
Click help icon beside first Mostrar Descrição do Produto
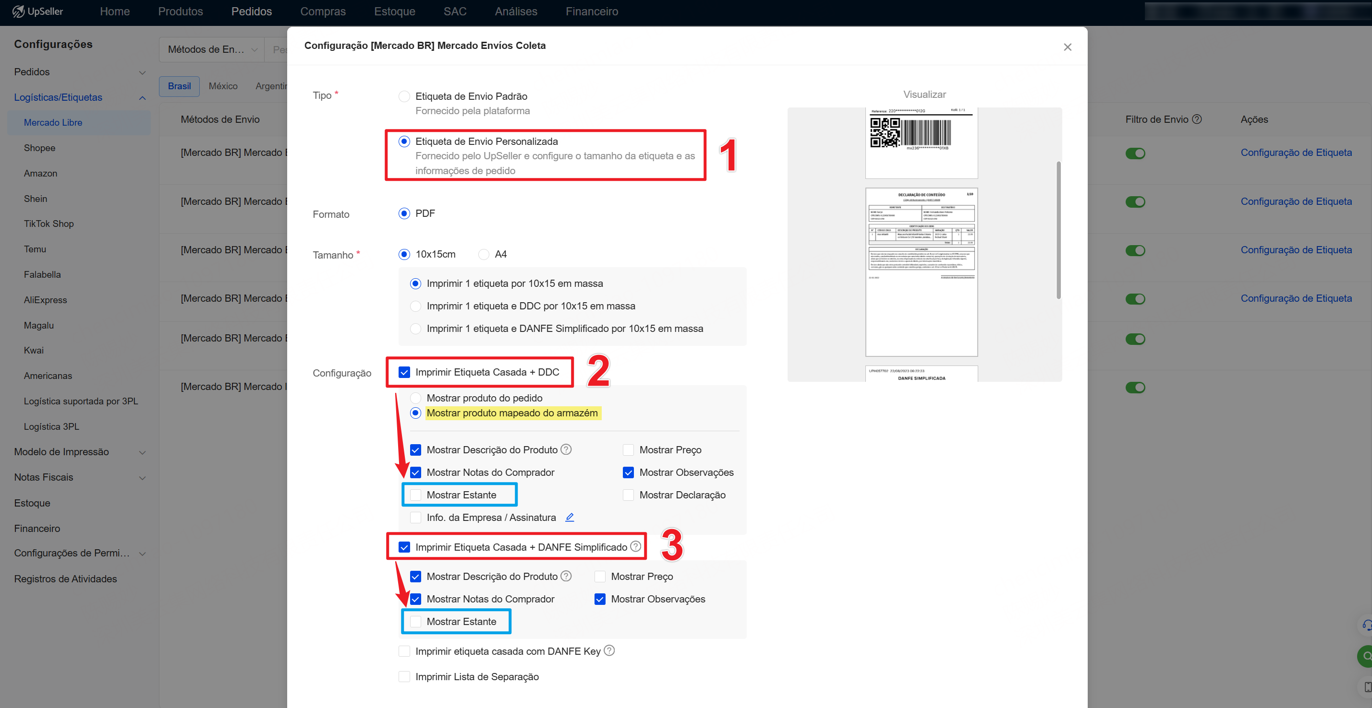point(566,449)
